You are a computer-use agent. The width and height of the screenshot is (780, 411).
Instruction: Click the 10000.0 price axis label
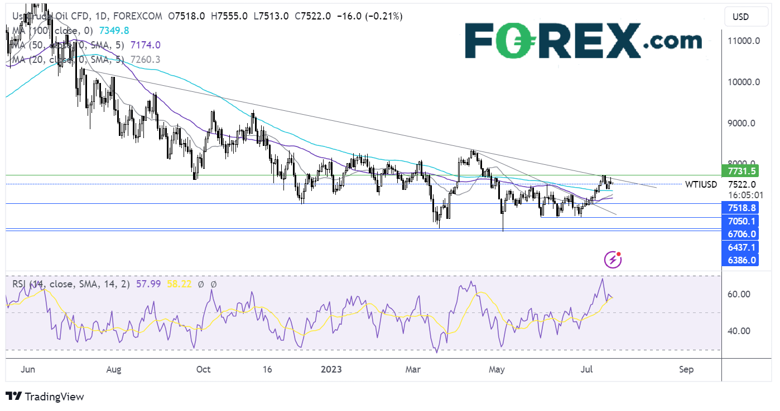point(745,82)
